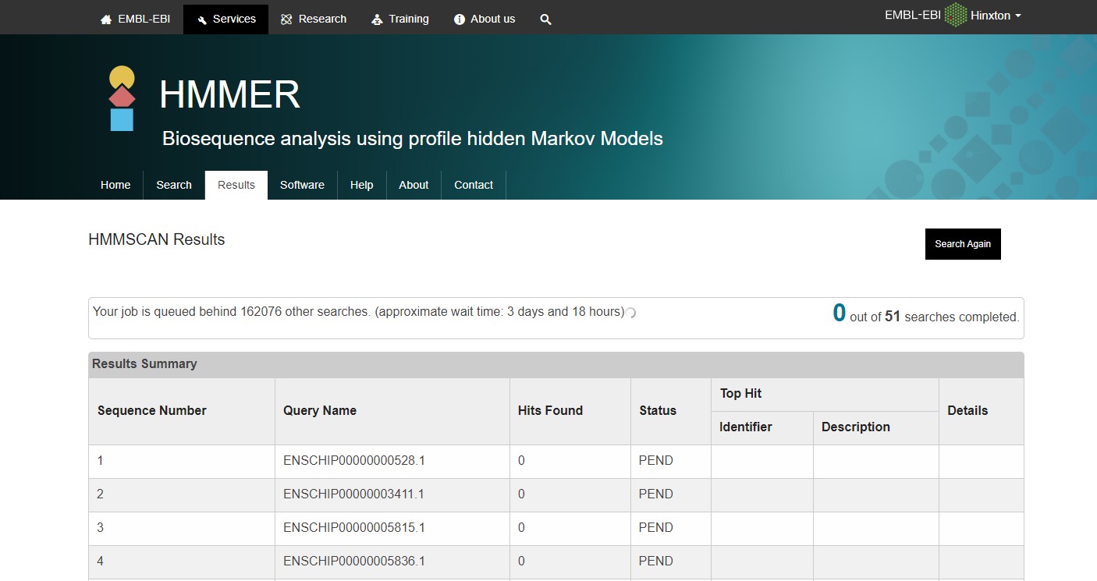Image resolution: width=1097 pixels, height=581 pixels.
Task: Click the HMMER title heading
Action: (x=229, y=94)
